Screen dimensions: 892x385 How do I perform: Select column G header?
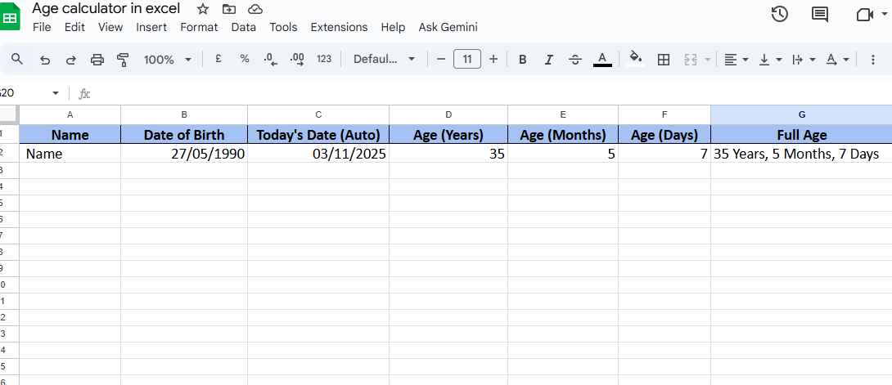point(801,114)
